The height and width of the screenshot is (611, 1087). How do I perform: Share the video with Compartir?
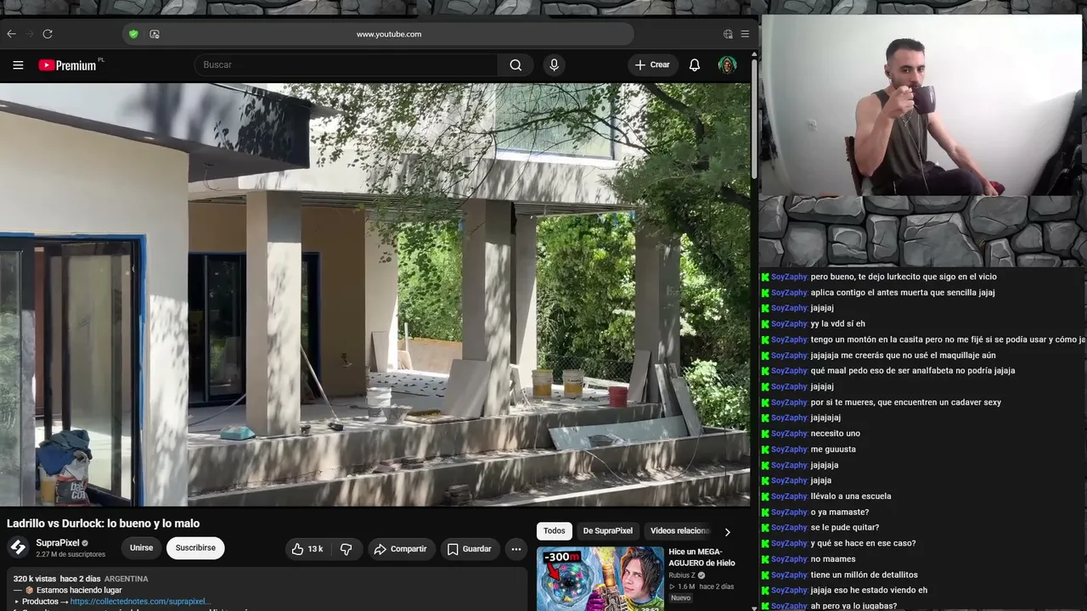(401, 549)
